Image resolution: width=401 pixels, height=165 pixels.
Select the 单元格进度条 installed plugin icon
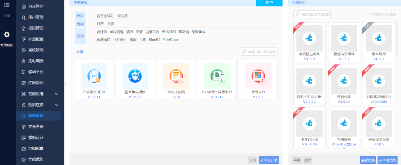[x=309, y=38]
